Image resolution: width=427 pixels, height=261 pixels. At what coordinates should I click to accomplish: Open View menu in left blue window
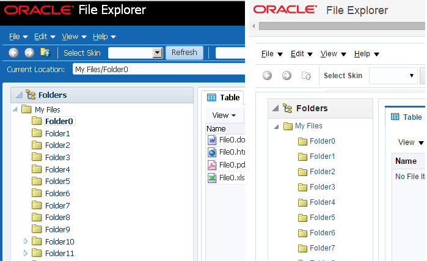click(x=74, y=37)
